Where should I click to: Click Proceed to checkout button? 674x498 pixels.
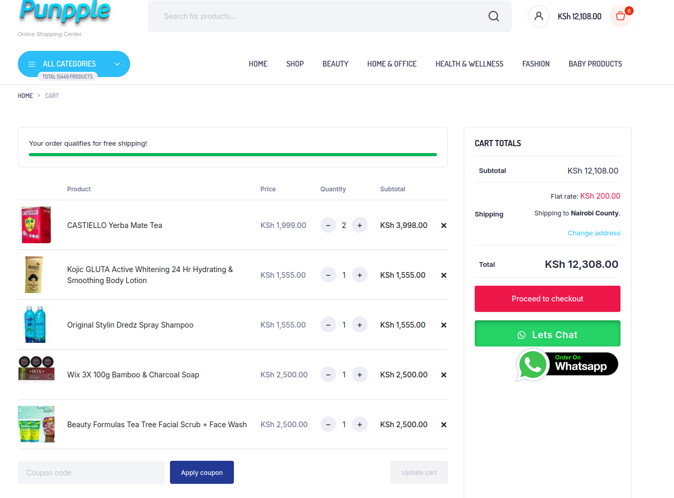pos(548,299)
